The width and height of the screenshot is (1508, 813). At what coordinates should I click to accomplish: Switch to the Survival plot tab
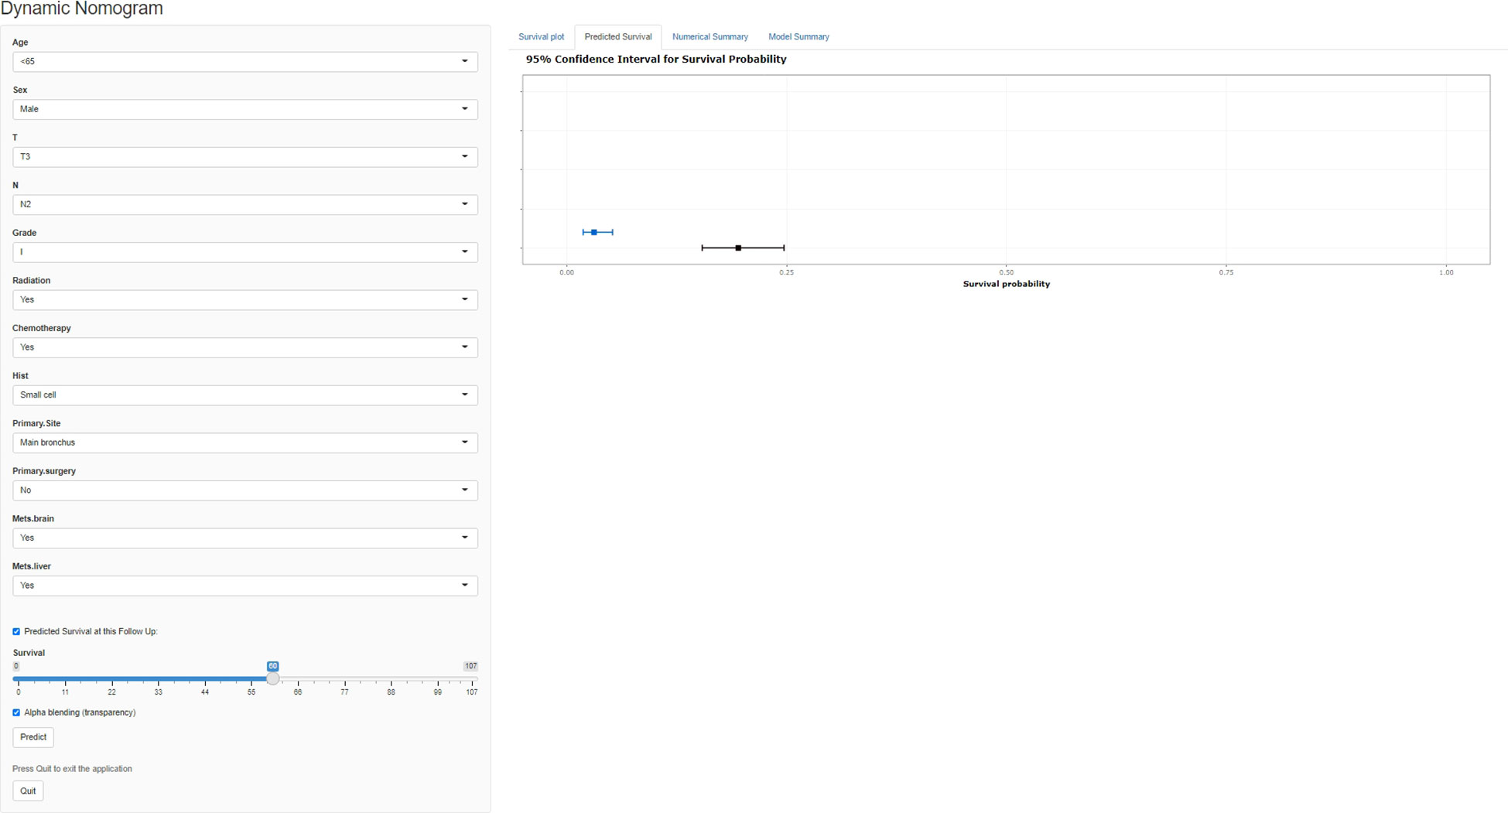pos(541,37)
